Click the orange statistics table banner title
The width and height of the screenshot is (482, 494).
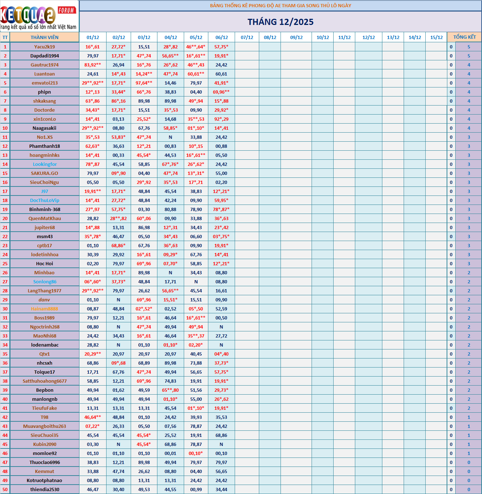(280, 5)
